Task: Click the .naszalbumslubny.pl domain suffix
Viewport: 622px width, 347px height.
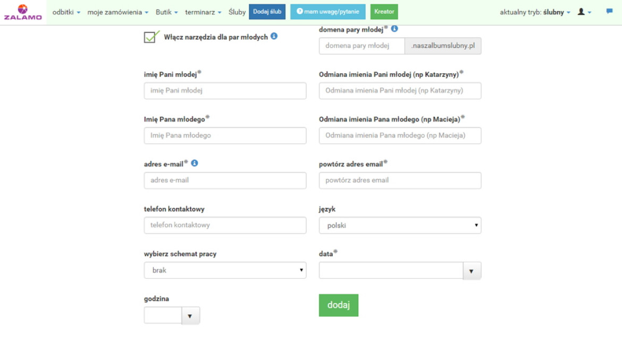Action: pyautogui.click(x=443, y=46)
